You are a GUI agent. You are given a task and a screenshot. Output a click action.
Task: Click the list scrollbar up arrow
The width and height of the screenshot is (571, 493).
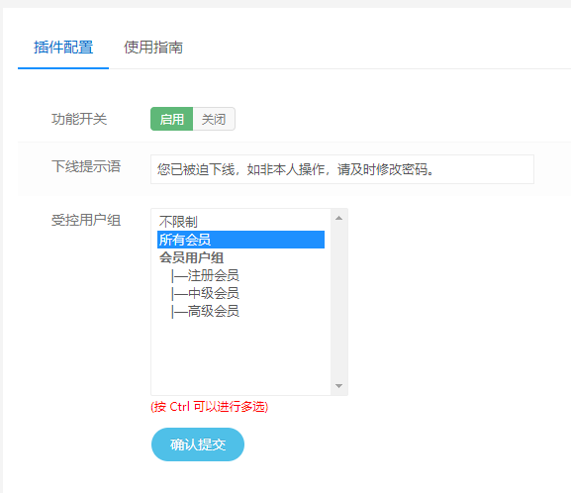[339, 218]
